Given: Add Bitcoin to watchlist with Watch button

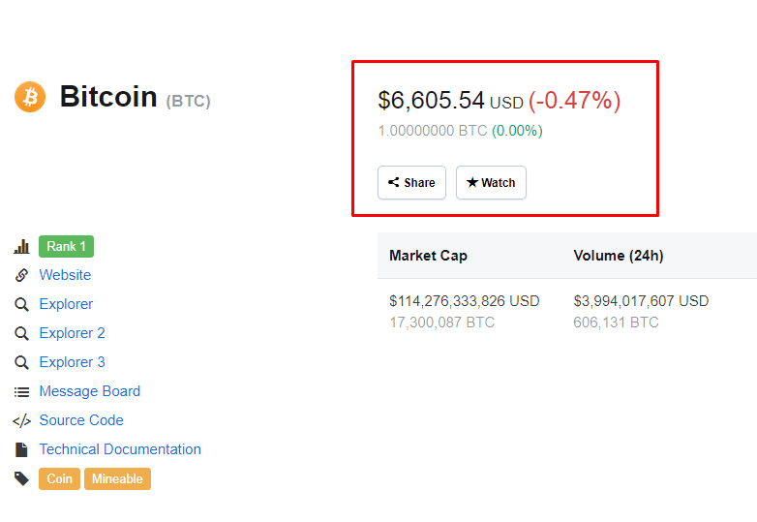Looking at the screenshot, I should pyautogui.click(x=491, y=182).
